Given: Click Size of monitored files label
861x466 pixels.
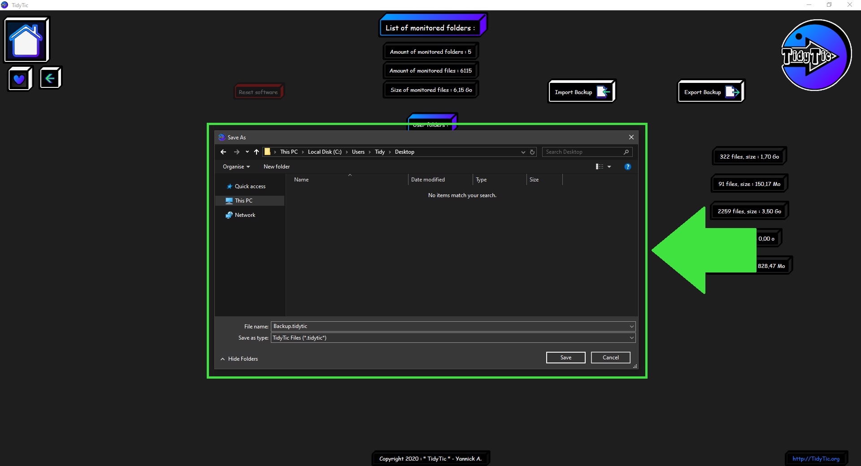Looking at the screenshot, I should 430,89.
